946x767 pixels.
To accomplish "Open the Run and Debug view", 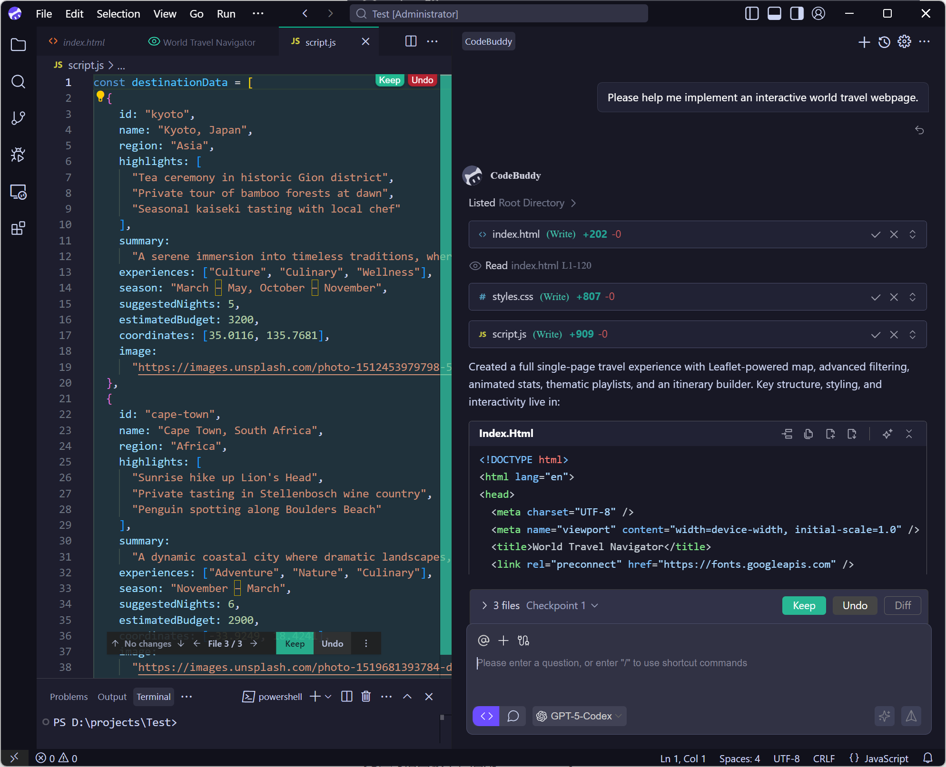I will [x=18, y=155].
